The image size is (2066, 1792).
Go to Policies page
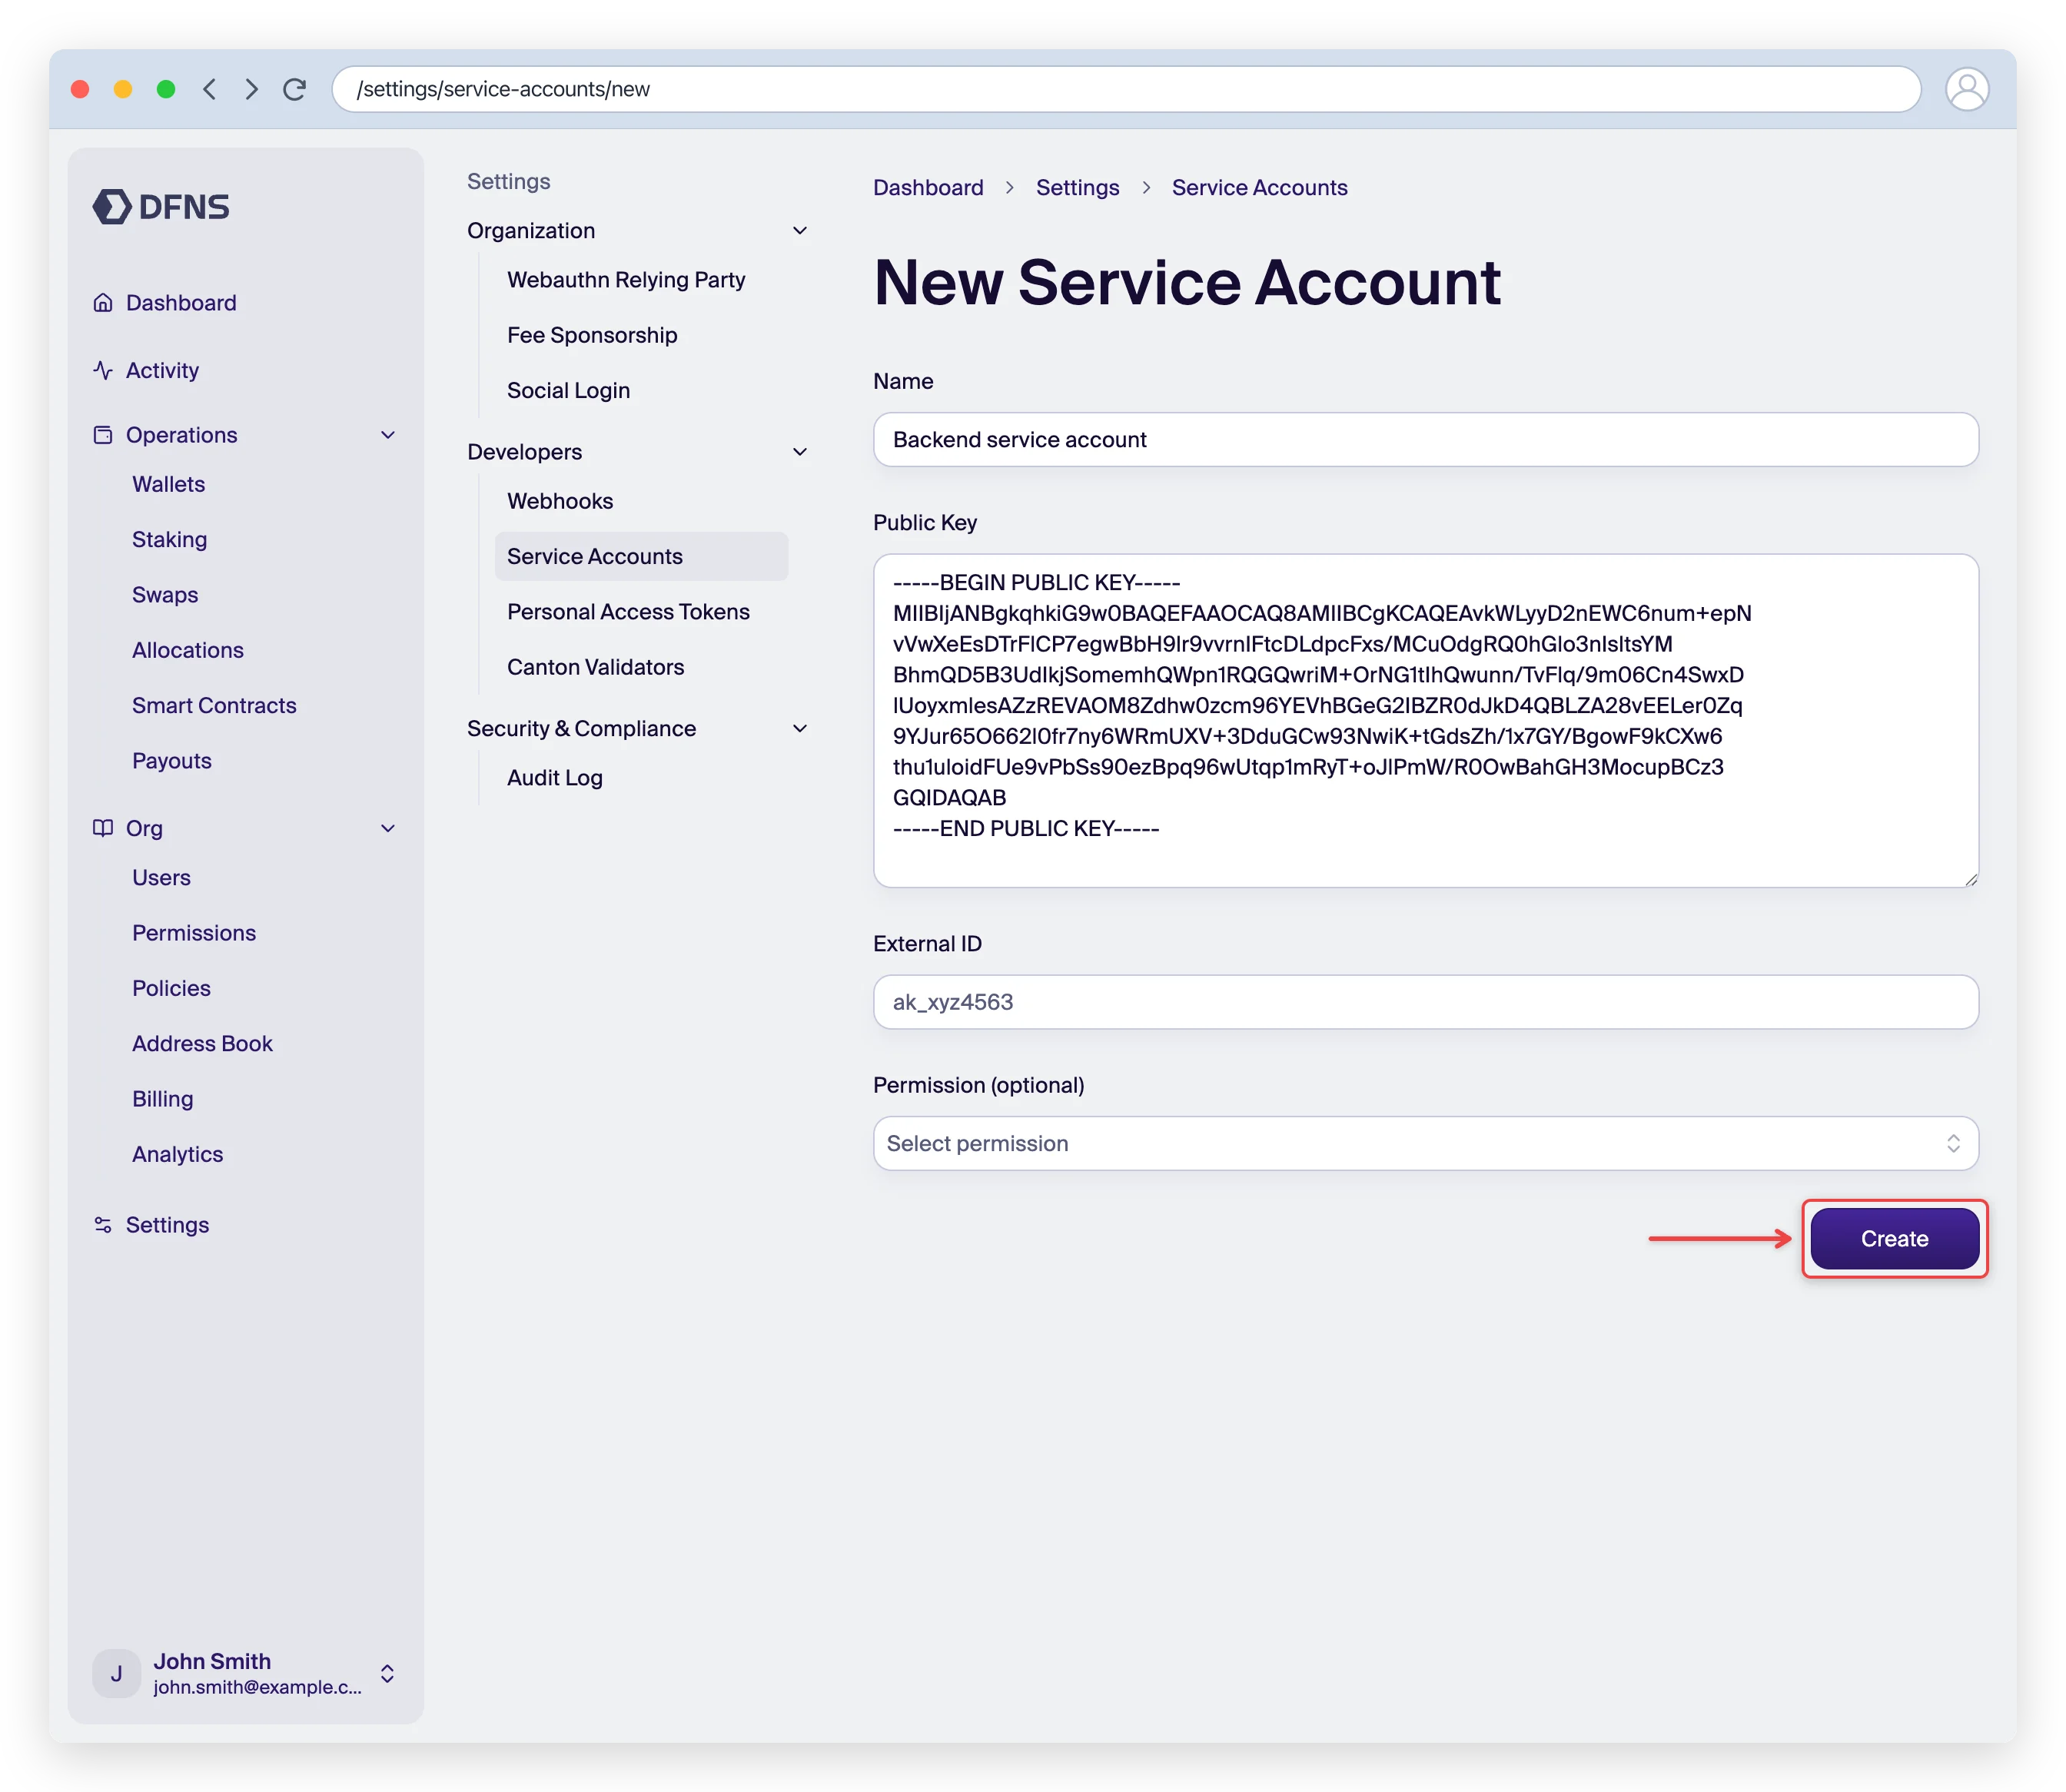(172, 988)
